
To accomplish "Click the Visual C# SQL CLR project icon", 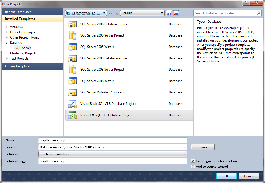I will pos(72,115).
